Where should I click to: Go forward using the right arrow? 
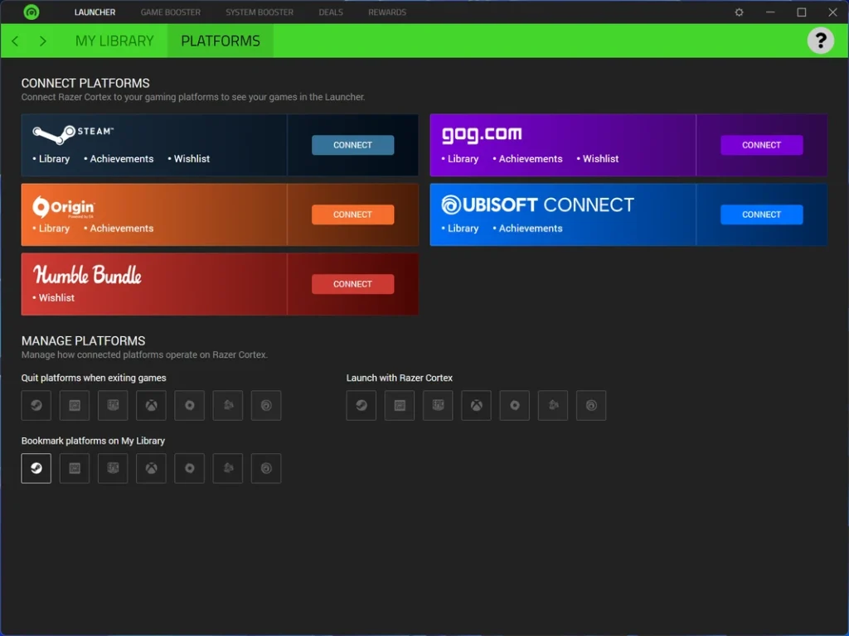pyautogui.click(x=43, y=41)
